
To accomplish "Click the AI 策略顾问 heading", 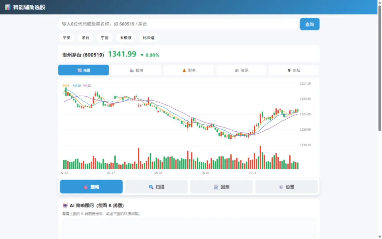I will (x=97, y=205).
